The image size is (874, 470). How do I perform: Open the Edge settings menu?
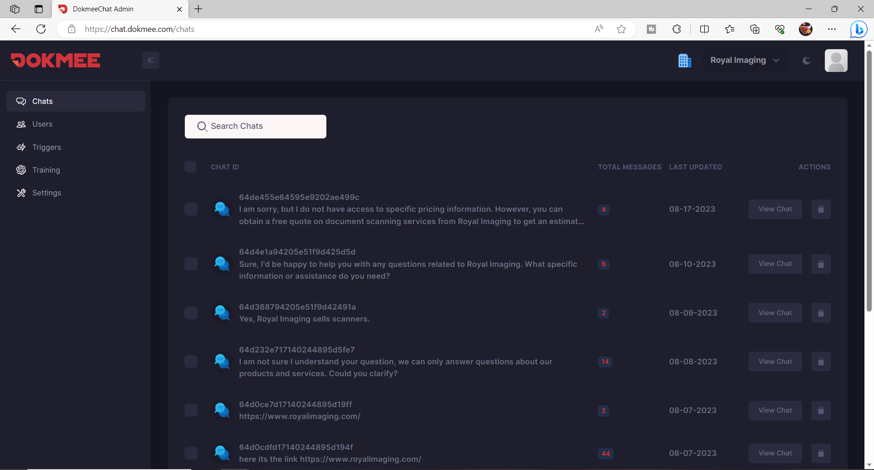click(833, 29)
